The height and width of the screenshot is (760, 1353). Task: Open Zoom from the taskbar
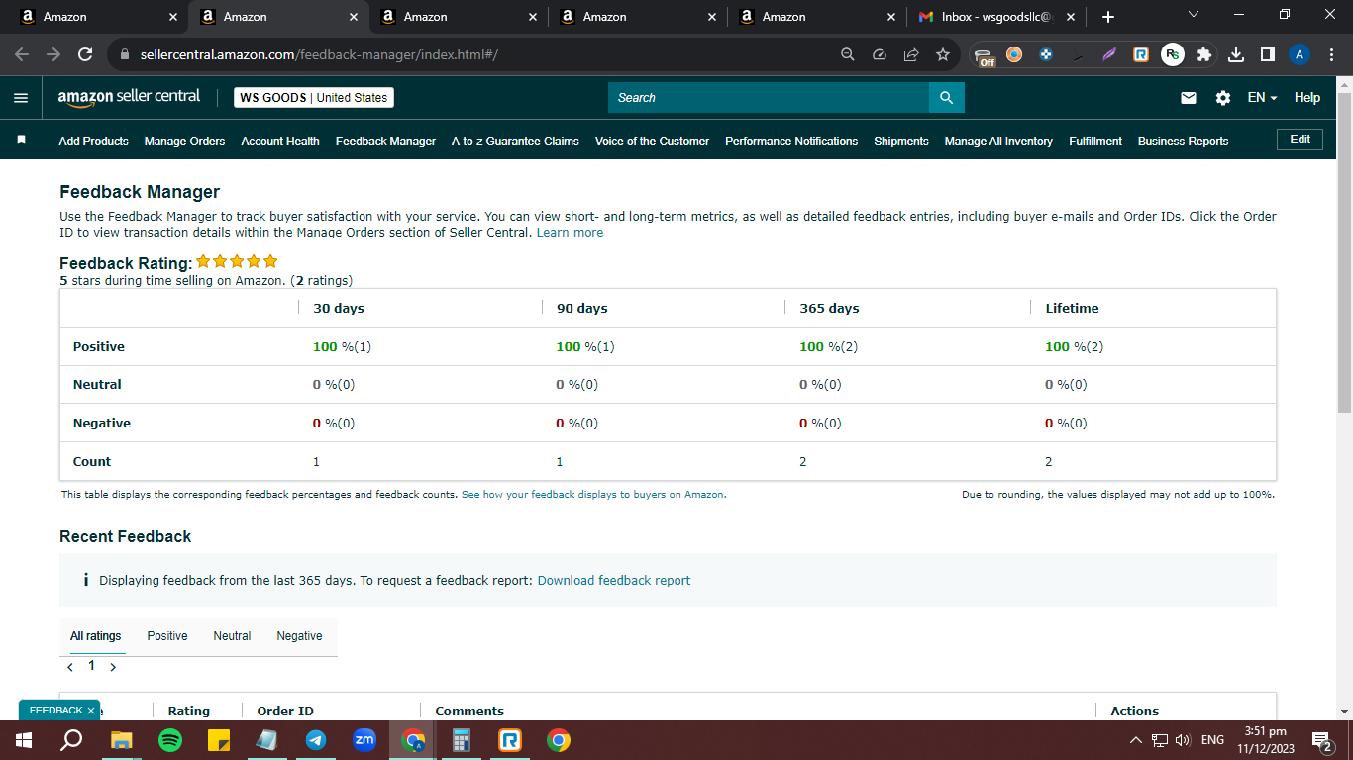[x=364, y=740]
